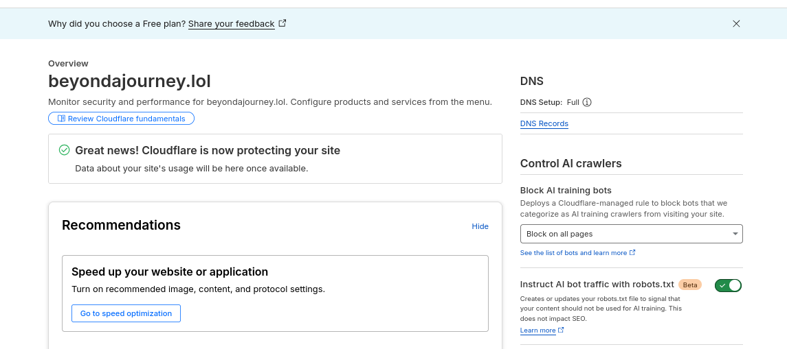The height and width of the screenshot is (349, 787).
Task: Click the green checkmark icon beside Great news
Action: point(64,149)
